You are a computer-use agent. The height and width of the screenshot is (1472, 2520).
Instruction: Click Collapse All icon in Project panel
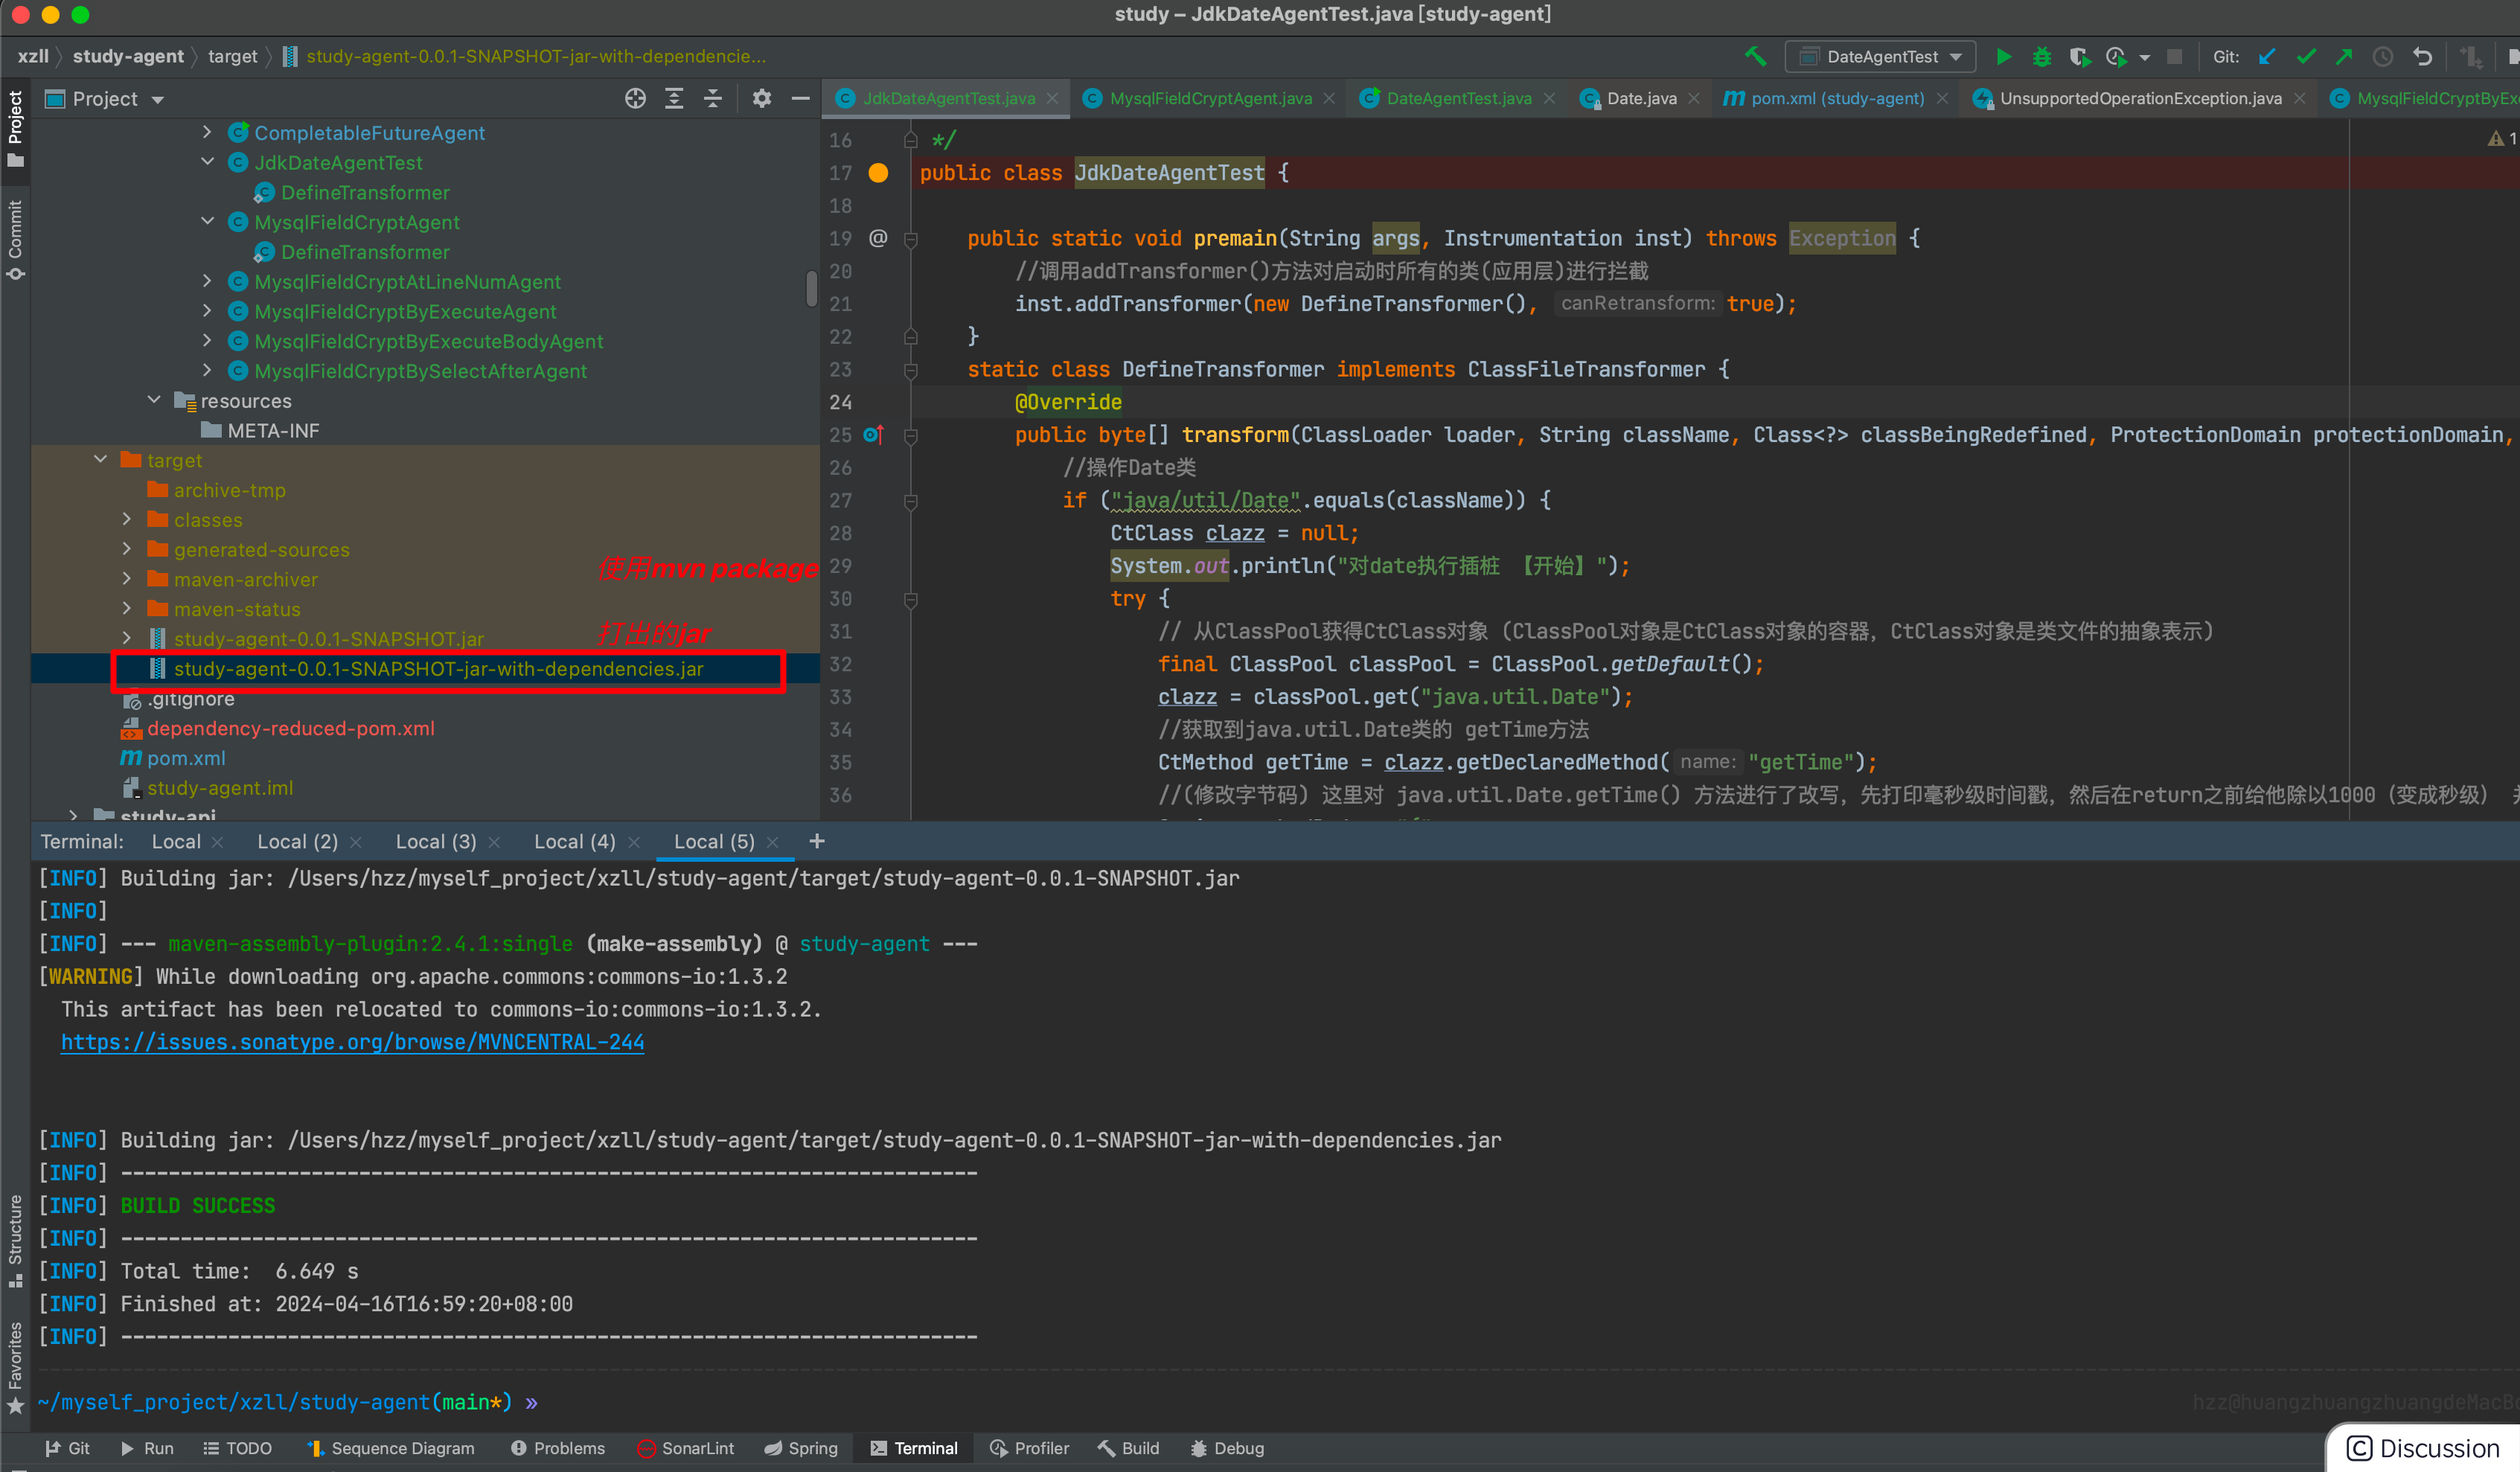[x=712, y=98]
